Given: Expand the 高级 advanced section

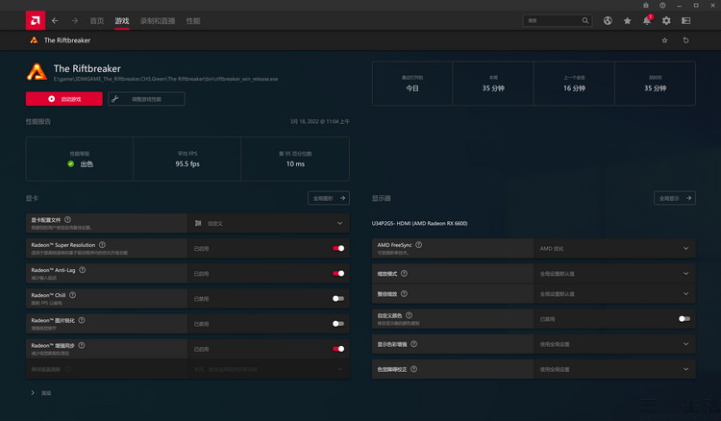Looking at the screenshot, I should 41,393.
